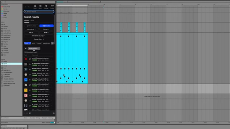Select Instrument collection in browser
The height and width of the screenshot is (129, 230).
pyautogui.click(x=6, y=7)
